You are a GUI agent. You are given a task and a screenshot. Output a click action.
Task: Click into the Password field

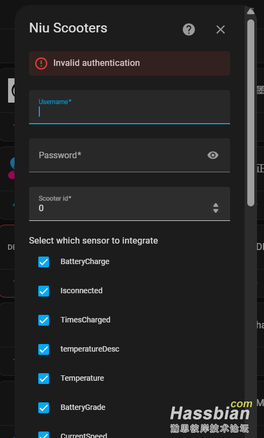click(129, 156)
